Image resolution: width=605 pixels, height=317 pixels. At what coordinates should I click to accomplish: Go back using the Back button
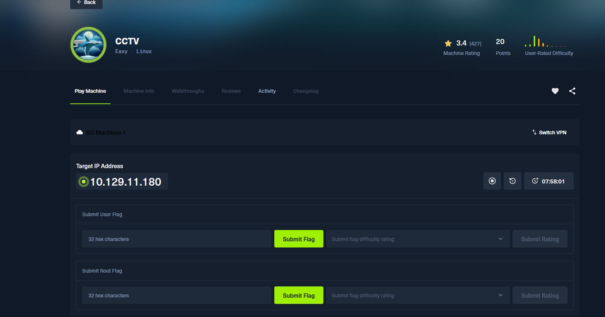(x=86, y=3)
